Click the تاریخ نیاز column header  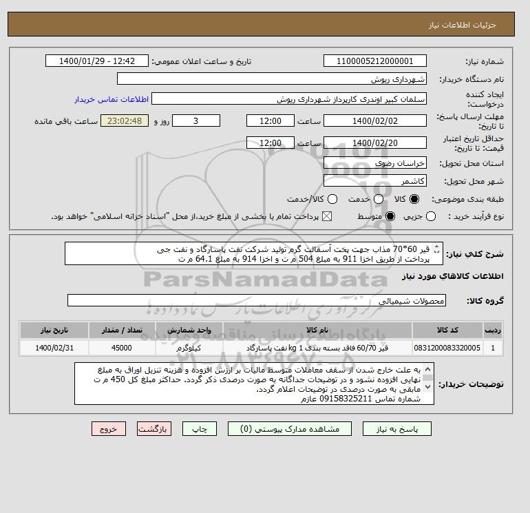coord(54,330)
